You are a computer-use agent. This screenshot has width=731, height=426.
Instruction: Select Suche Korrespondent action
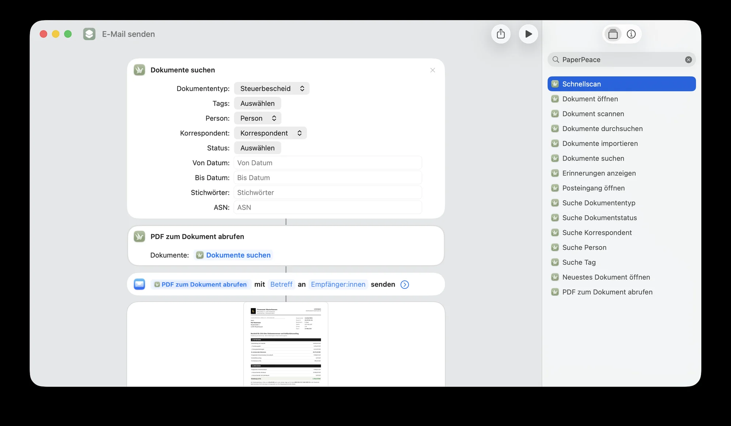[x=621, y=233]
